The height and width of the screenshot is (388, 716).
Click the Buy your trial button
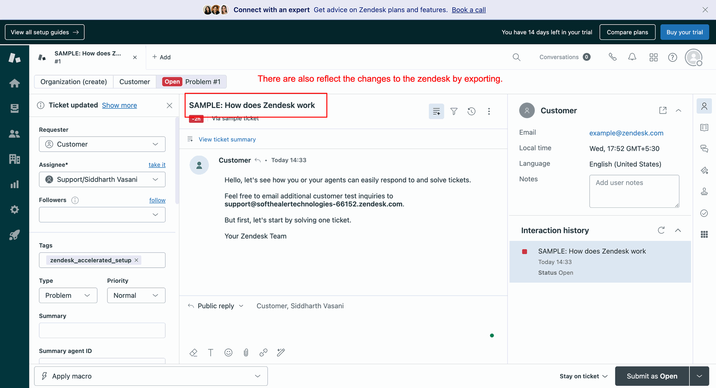[x=685, y=32]
